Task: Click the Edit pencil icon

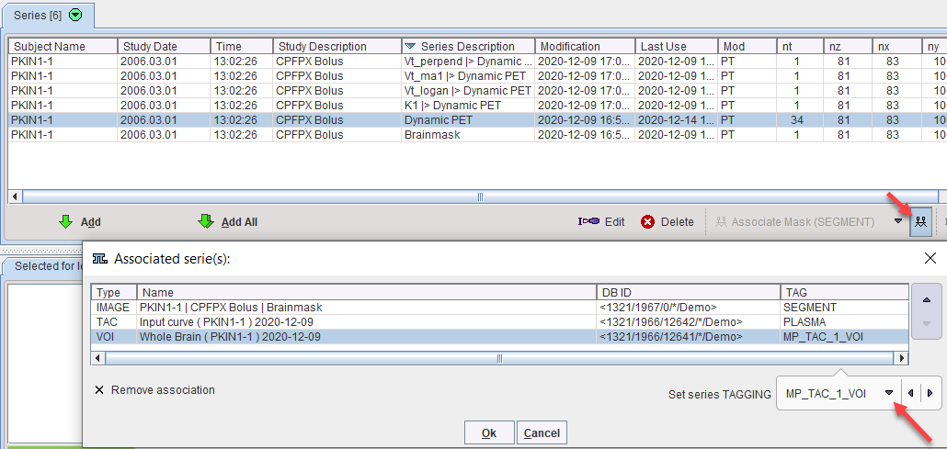Action: pos(588,221)
